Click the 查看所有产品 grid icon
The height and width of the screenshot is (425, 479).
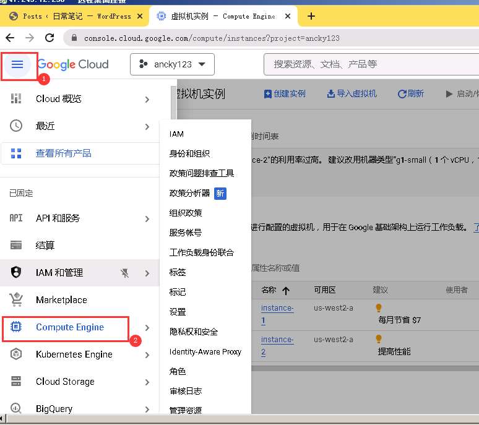(x=16, y=153)
